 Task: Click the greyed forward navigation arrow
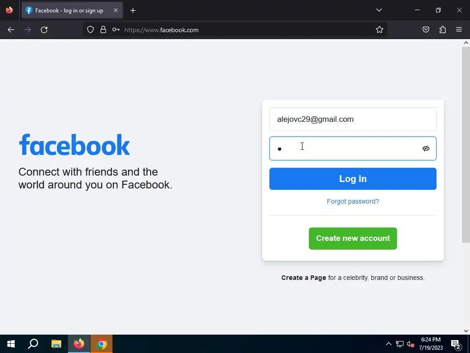click(27, 30)
